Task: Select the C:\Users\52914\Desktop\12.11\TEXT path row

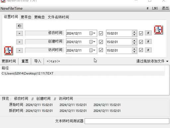Action: [x=83, y=73]
